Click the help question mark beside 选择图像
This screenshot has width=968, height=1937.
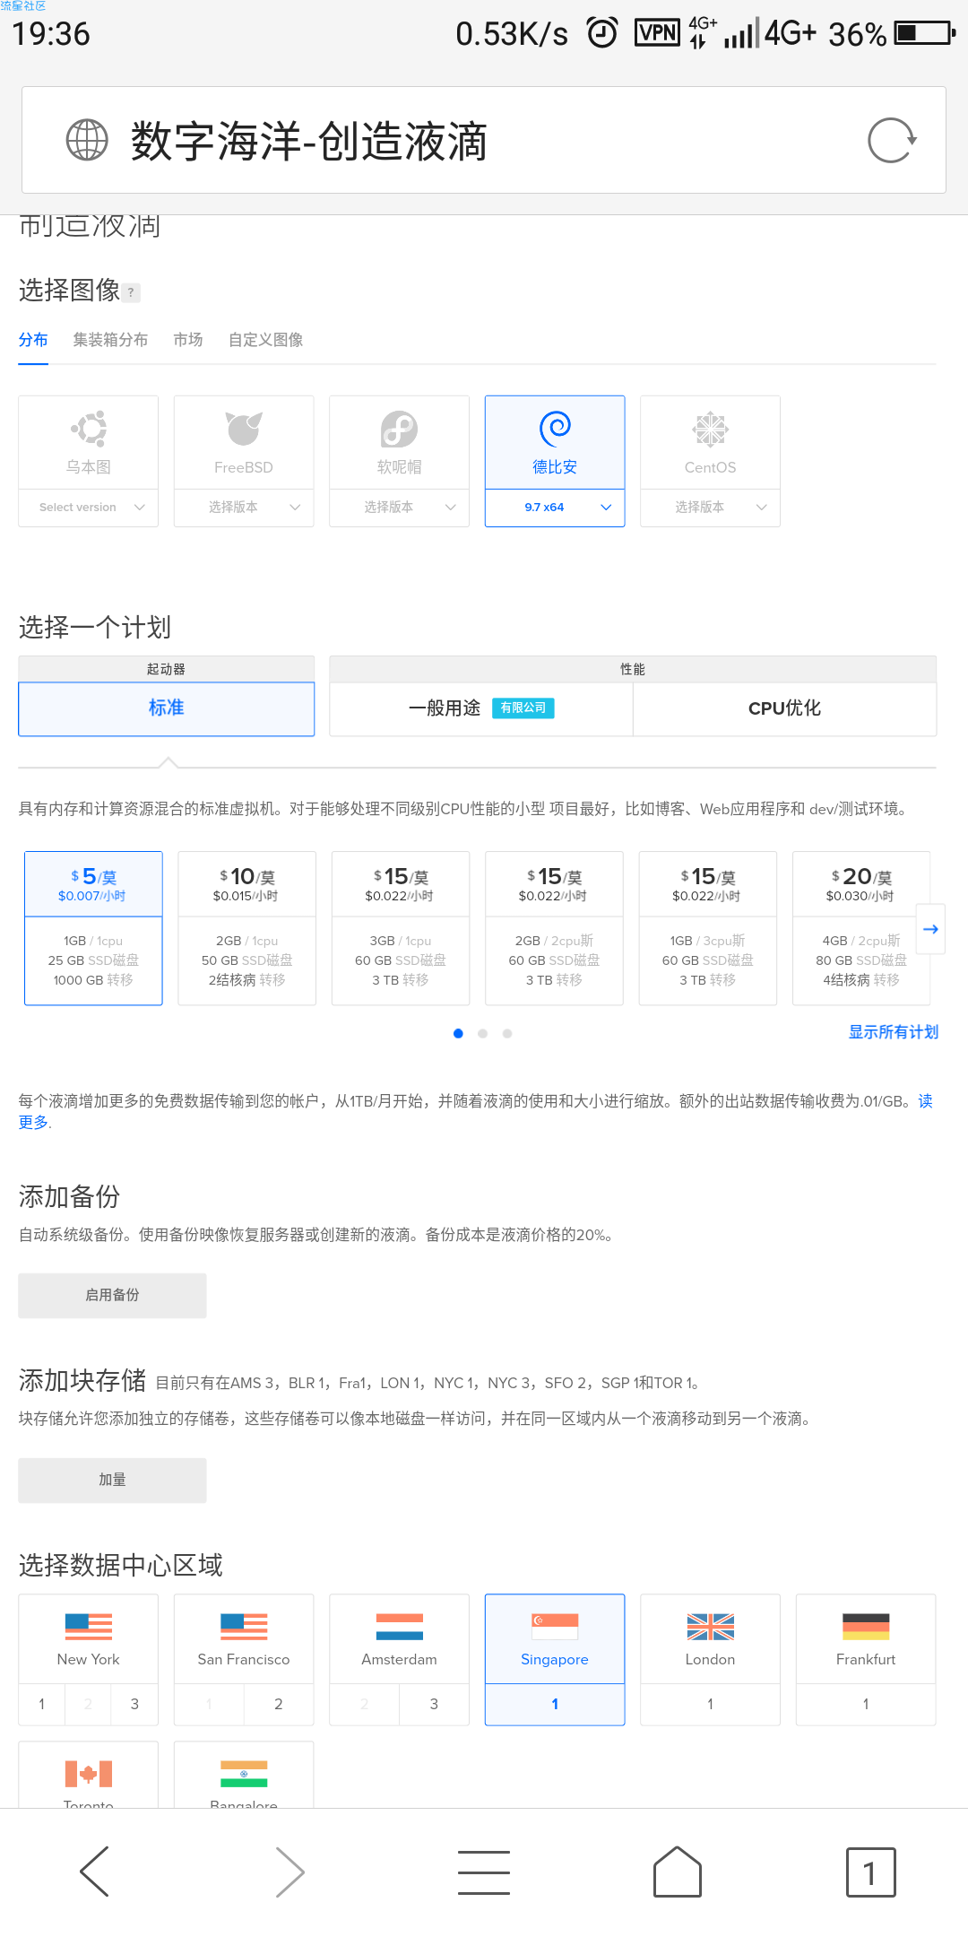coord(131,292)
